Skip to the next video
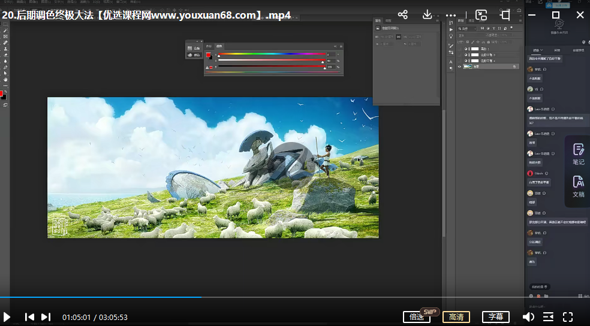The height and width of the screenshot is (326, 590). (x=46, y=317)
